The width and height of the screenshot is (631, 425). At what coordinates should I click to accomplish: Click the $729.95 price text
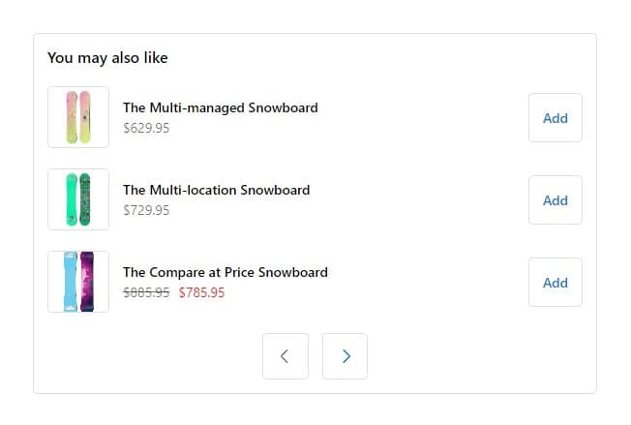coord(146,210)
